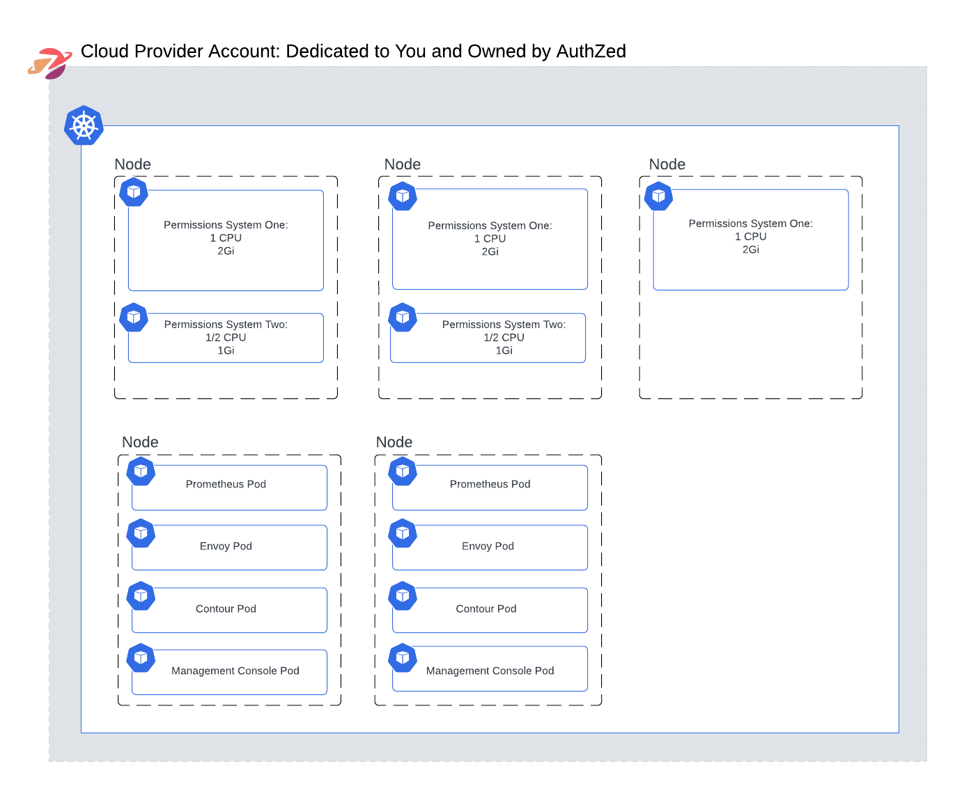Select the 'Node' label above the bottom-right node
This screenshot has width=955, height=789.
394,442
